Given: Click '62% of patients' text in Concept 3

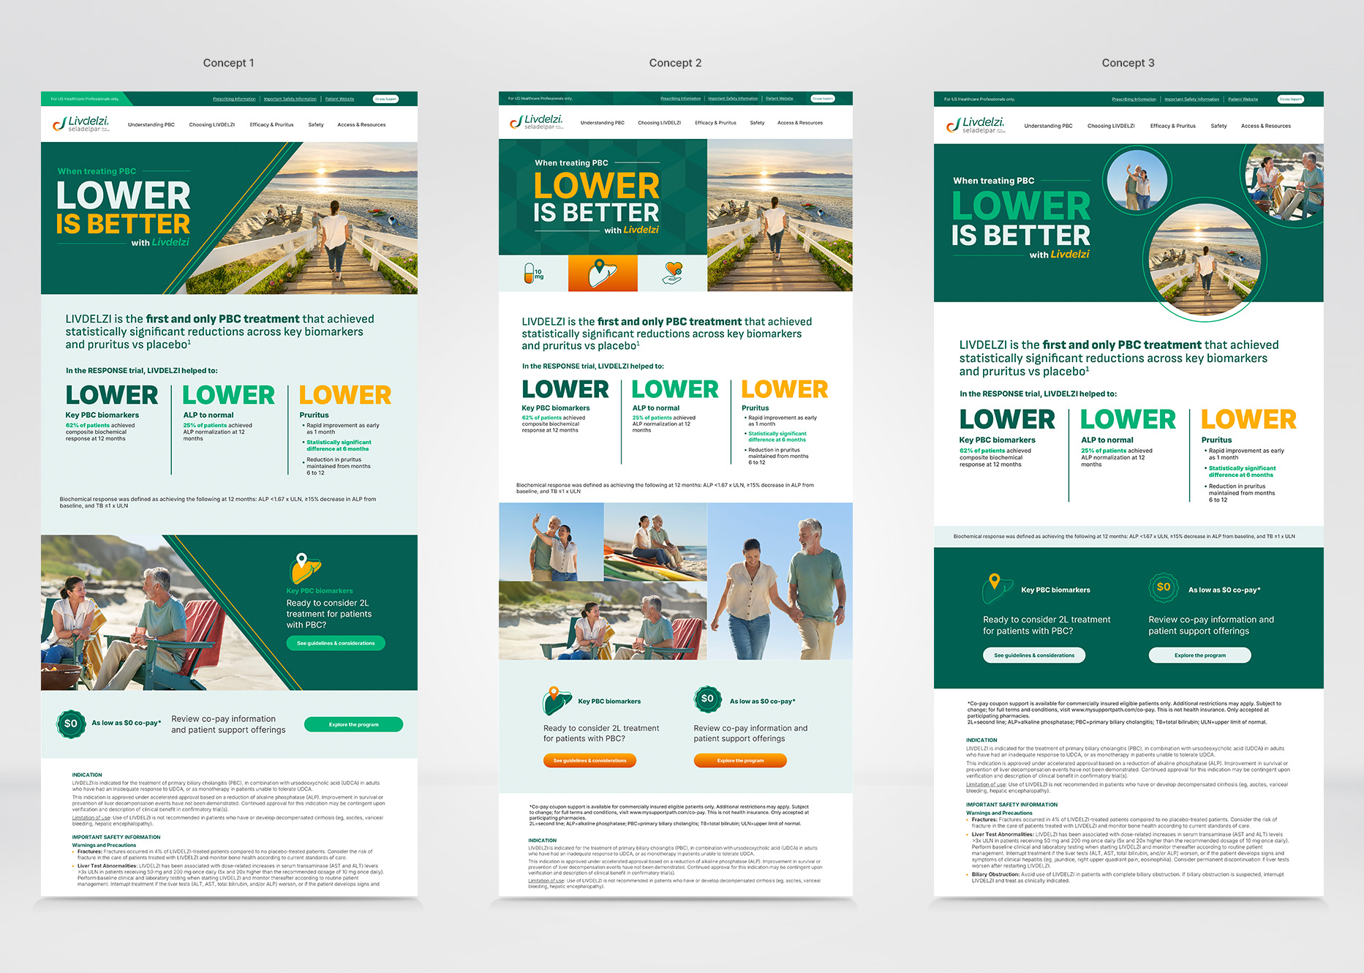Looking at the screenshot, I should pos(982,451).
